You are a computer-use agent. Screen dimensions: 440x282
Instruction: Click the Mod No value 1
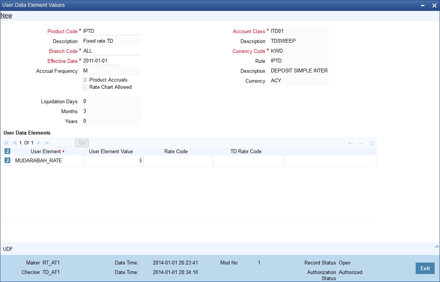[x=259, y=263]
